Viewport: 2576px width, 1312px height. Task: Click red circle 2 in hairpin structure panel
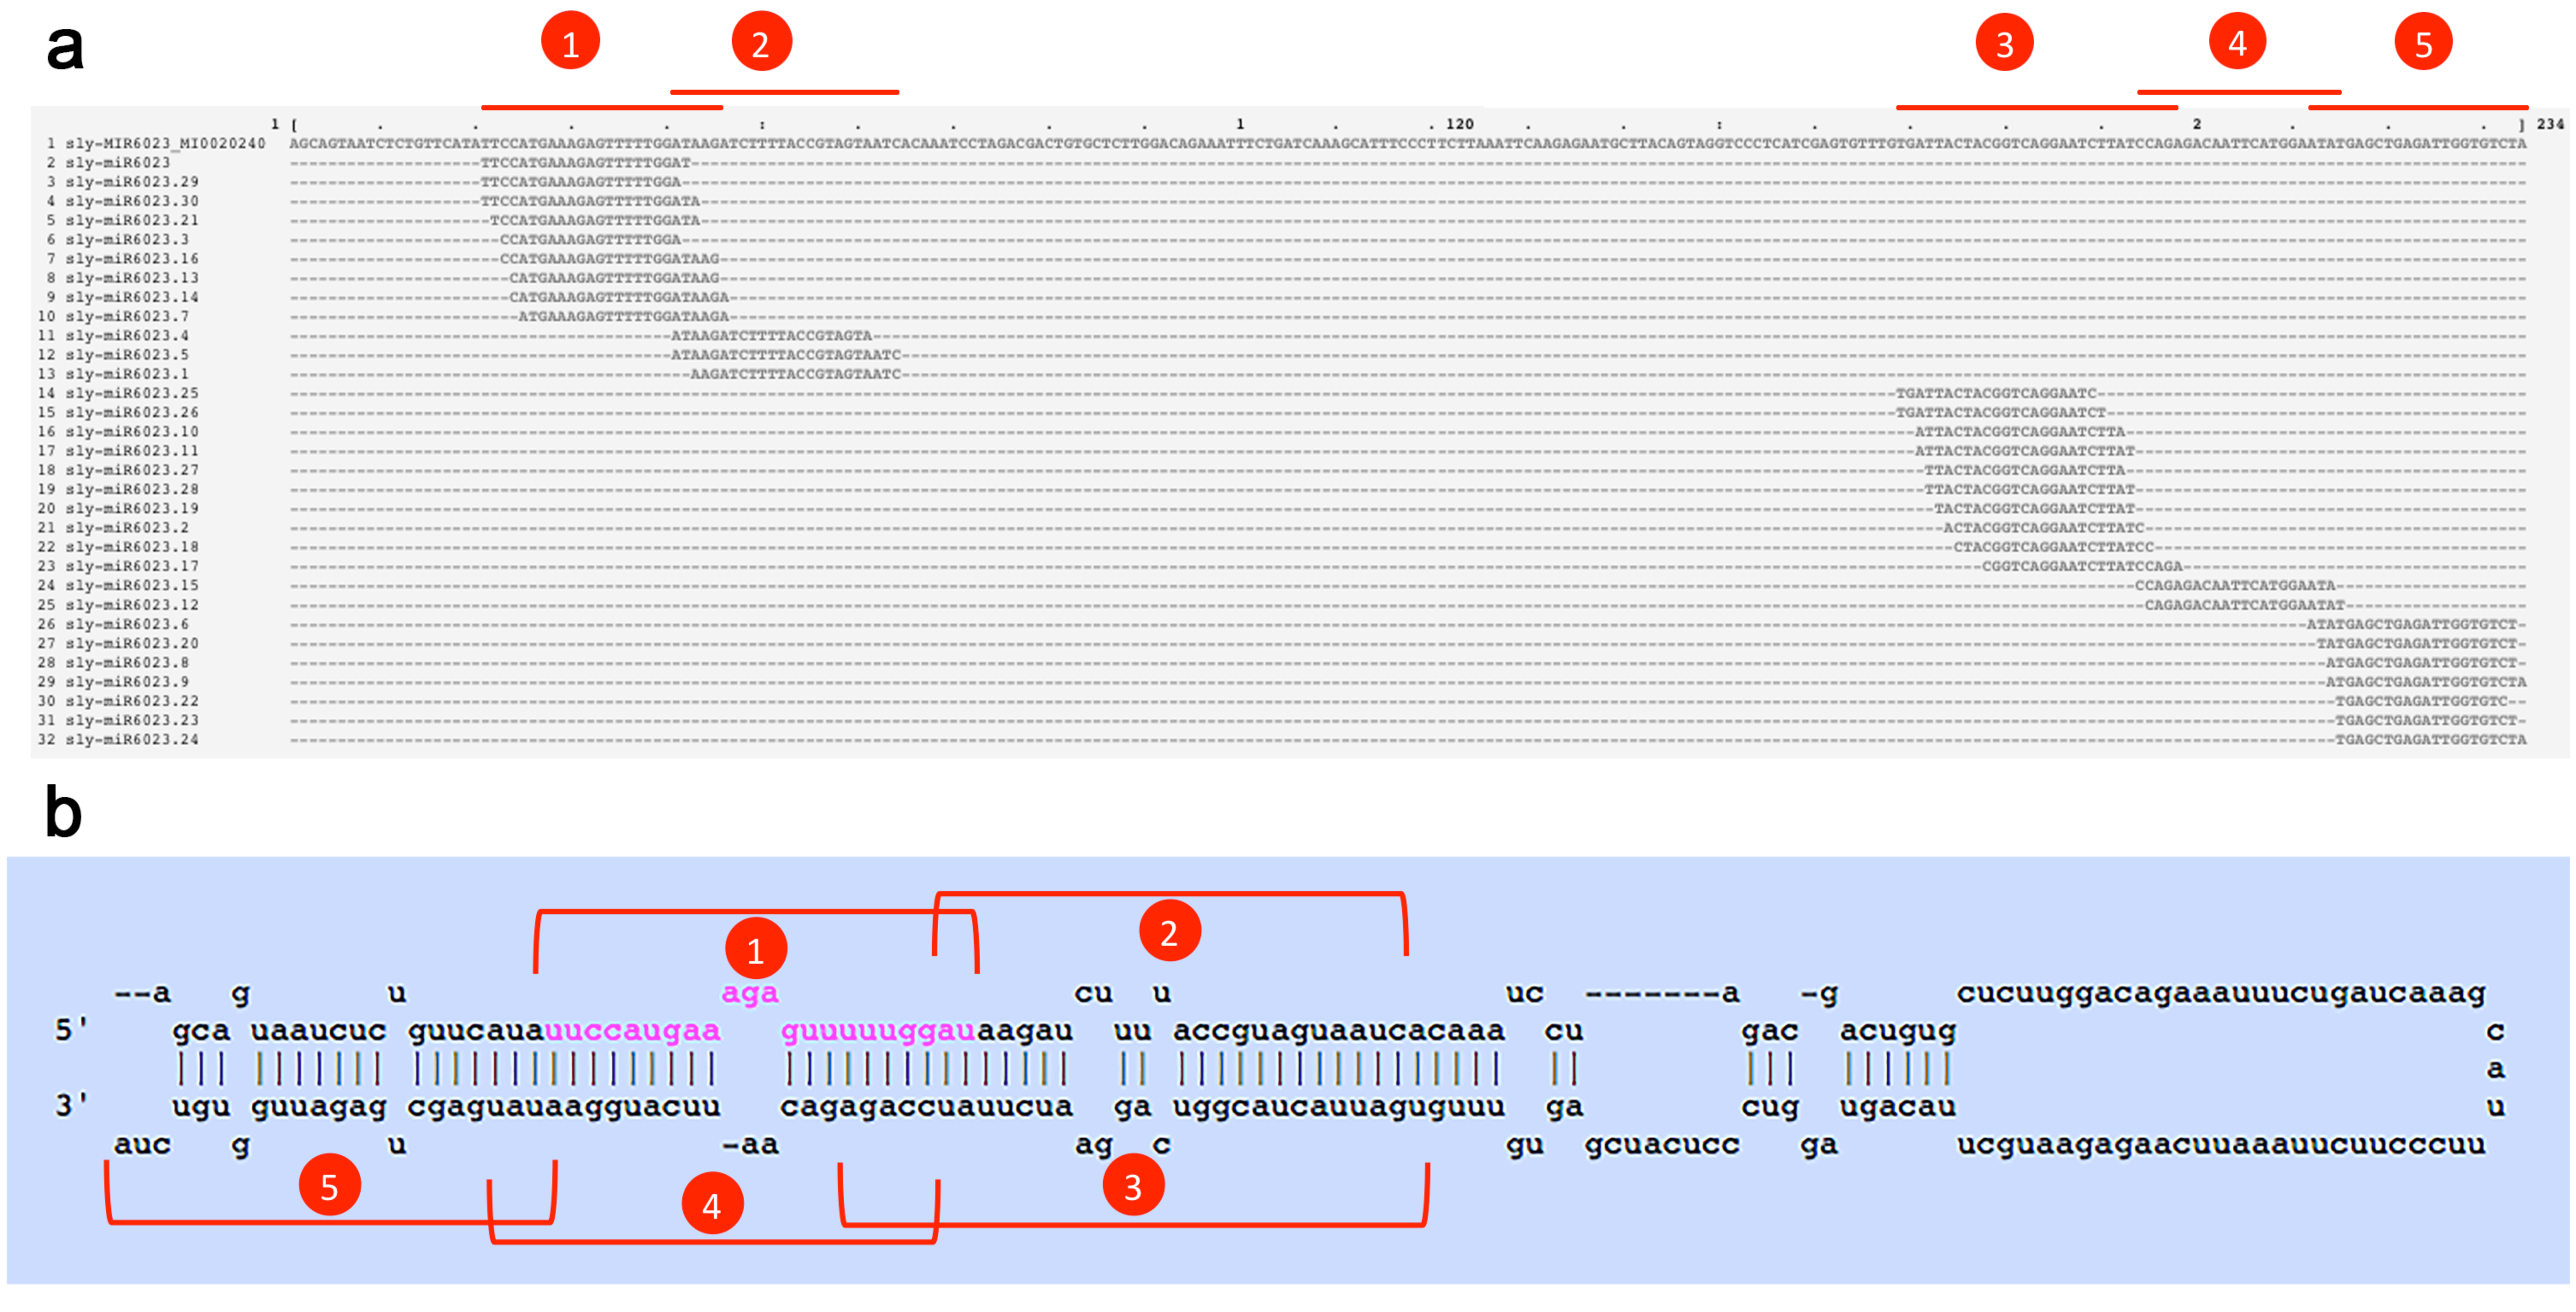[x=1169, y=931]
